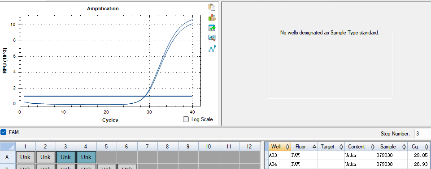Sort table by Well column
Image resolution: width=431 pixels, height=169 pixels.
tap(279, 147)
